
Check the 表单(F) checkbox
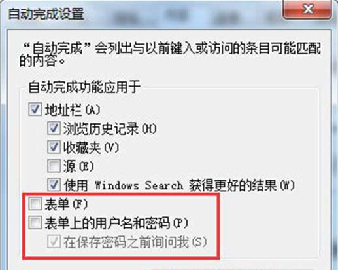click(35, 204)
